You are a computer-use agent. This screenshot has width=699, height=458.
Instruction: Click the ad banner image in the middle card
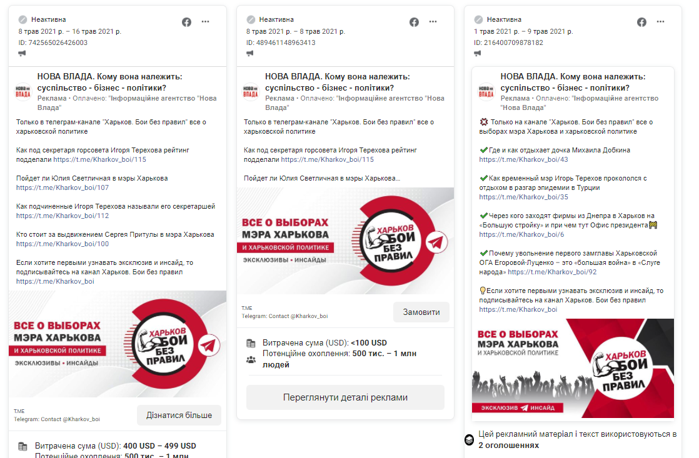point(345,241)
